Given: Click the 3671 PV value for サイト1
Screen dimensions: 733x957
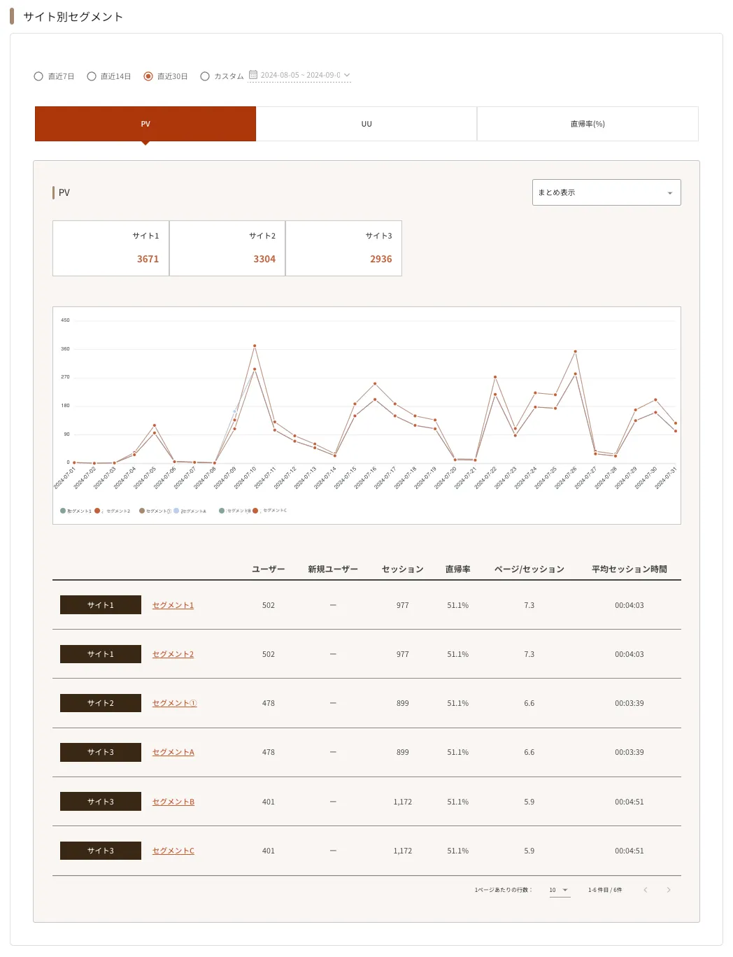Looking at the screenshot, I should tap(148, 259).
